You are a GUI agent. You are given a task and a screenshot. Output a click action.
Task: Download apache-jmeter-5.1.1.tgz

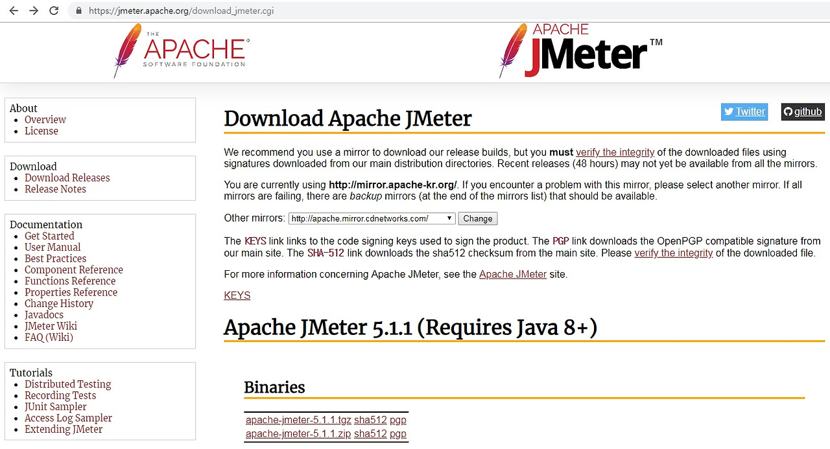[x=298, y=420]
